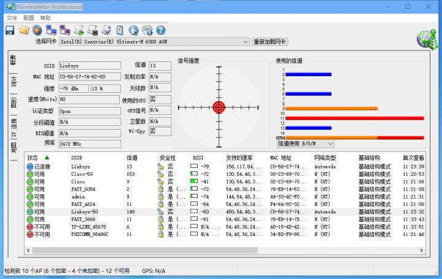Viewport: 442px width, 279px height.
Task: Open the 信道使用 B/G/N dropdown
Action: pyautogui.click(x=330, y=144)
